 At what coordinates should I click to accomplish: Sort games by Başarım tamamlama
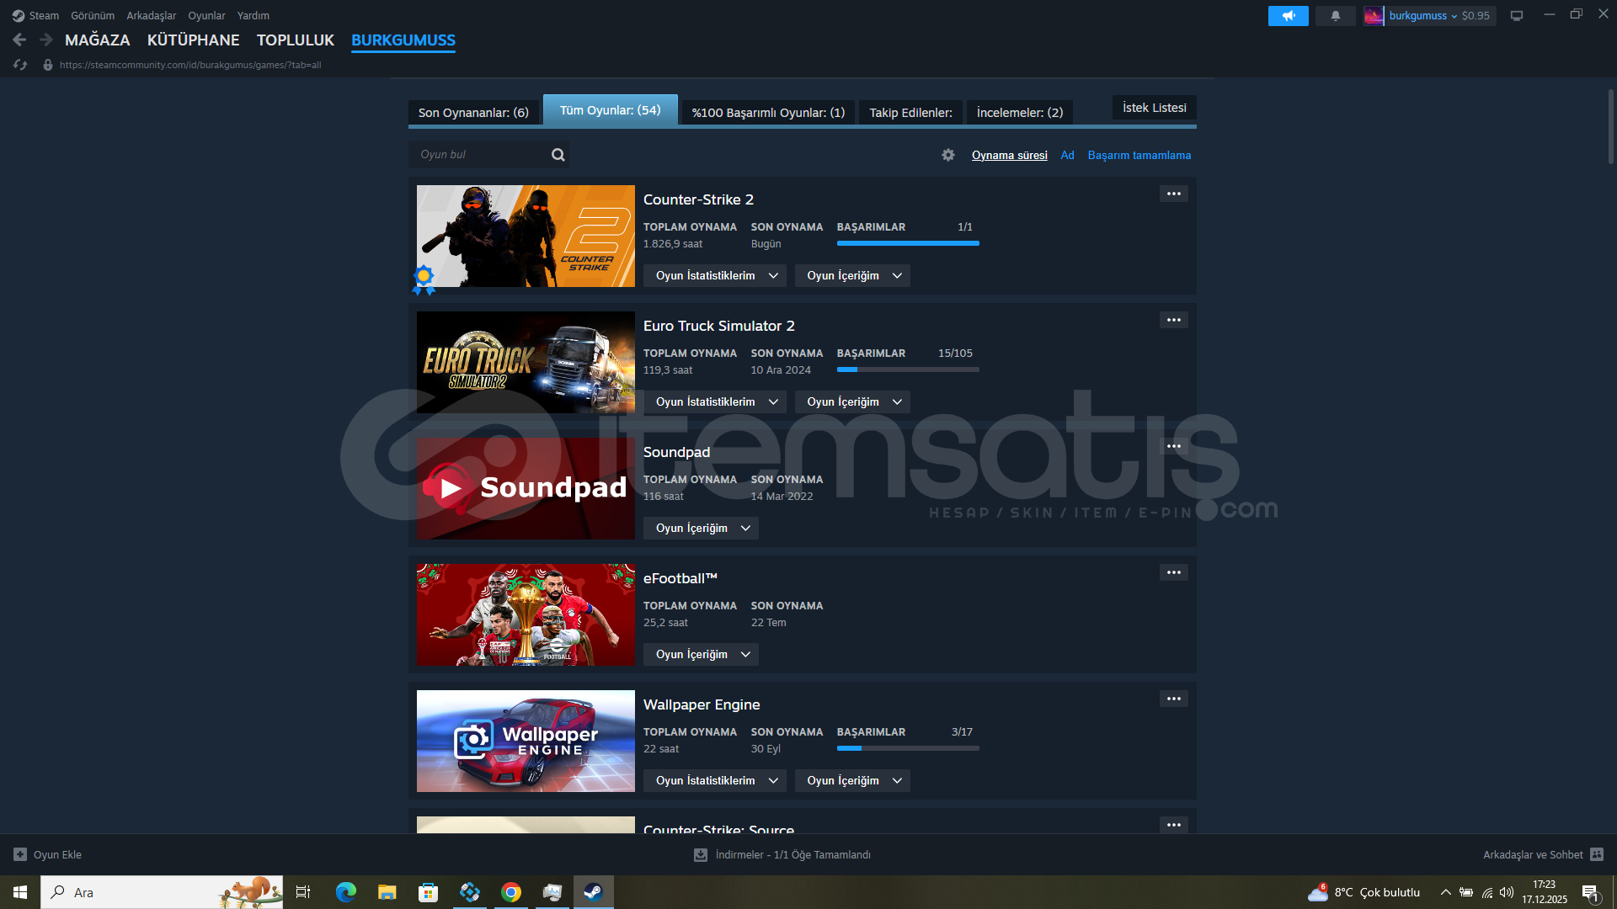[1139, 156]
